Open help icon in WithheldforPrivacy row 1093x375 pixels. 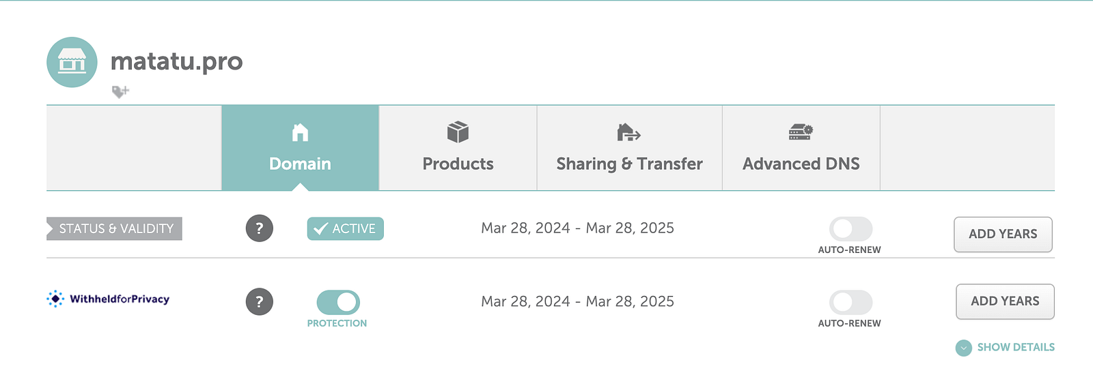point(260,301)
